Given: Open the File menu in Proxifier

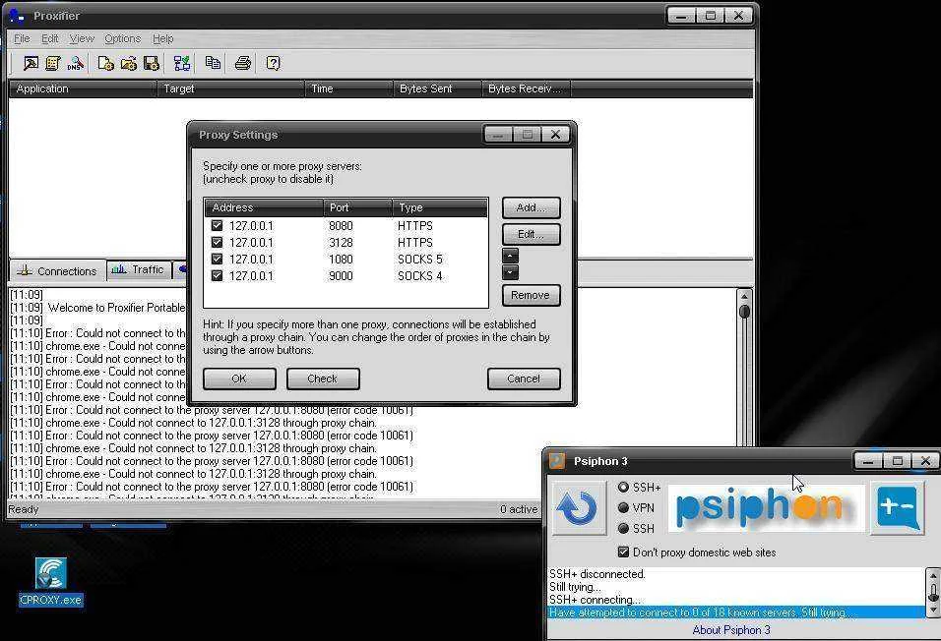Looking at the screenshot, I should (x=22, y=38).
